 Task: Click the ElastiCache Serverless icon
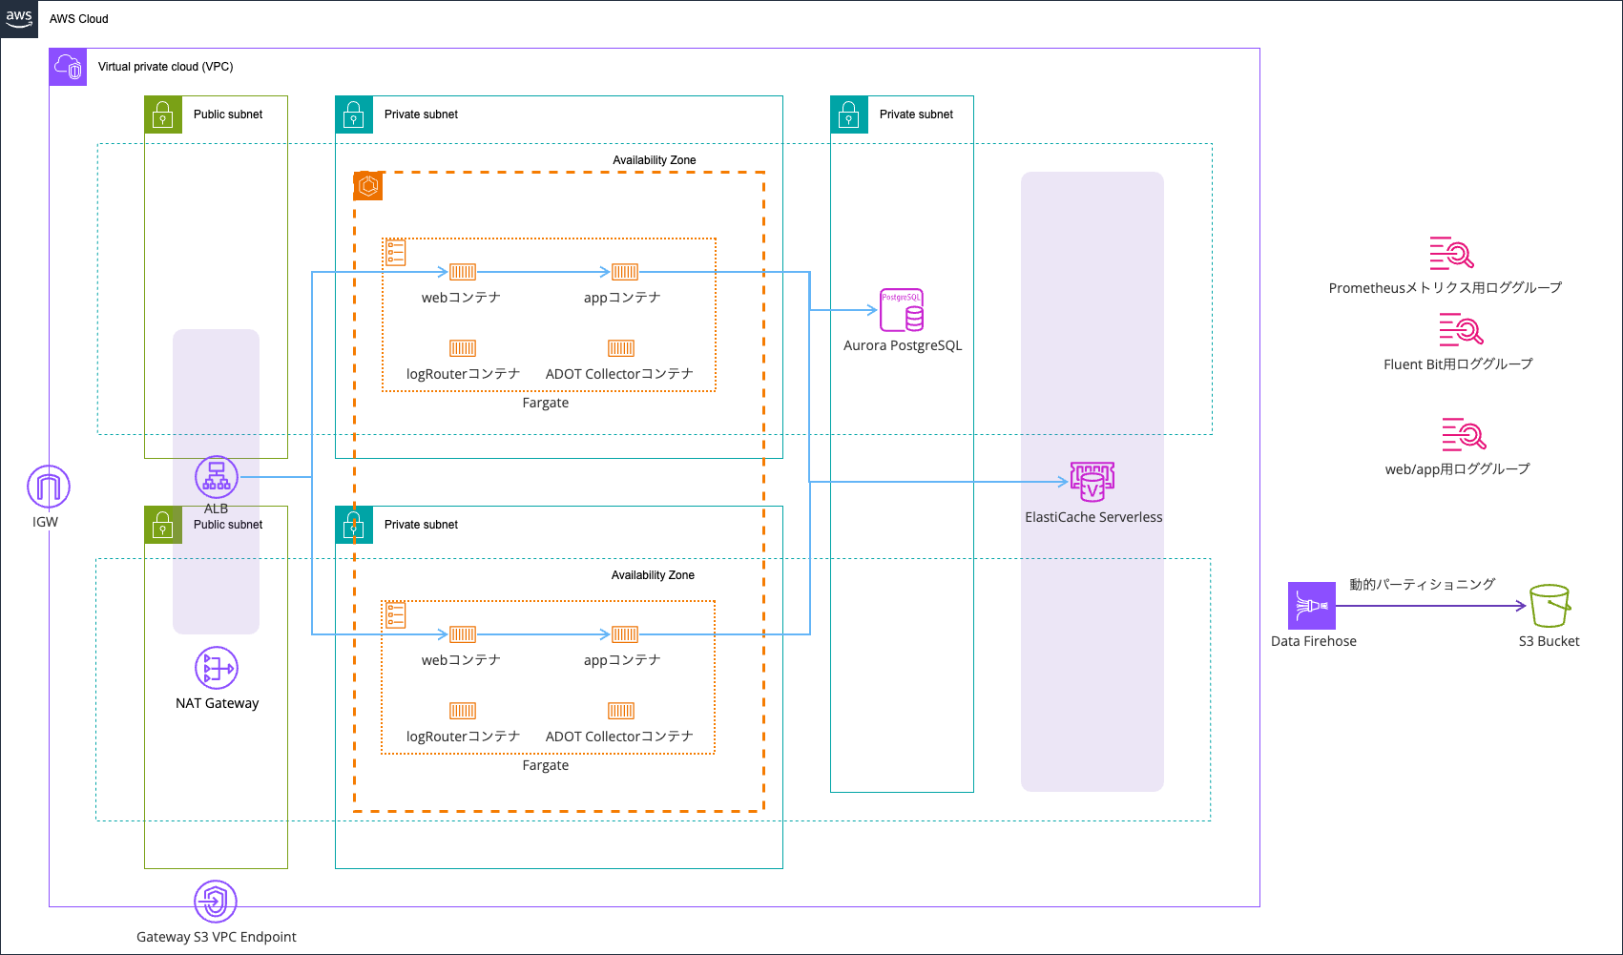pyautogui.click(x=1092, y=482)
